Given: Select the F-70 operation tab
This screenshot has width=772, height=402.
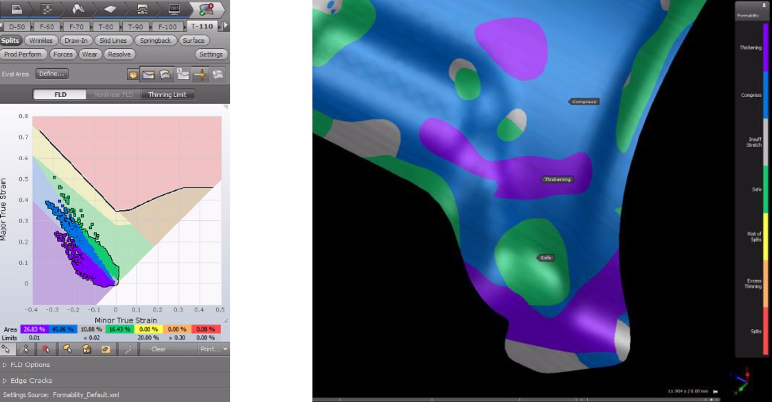Looking at the screenshot, I should (76, 27).
